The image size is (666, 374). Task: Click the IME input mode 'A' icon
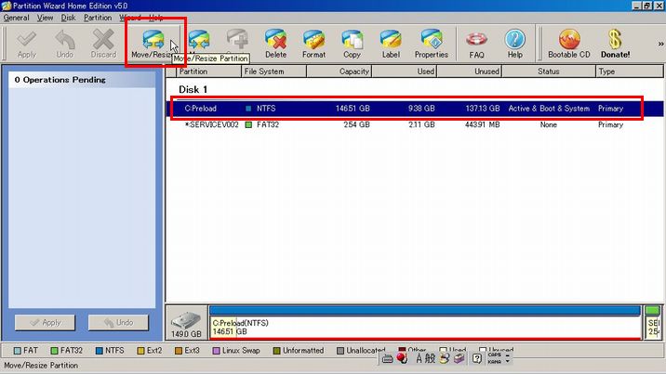click(419, 358)
